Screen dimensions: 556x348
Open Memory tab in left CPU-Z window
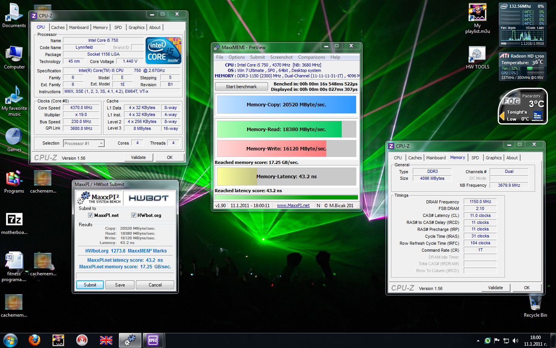click(100, 27)
